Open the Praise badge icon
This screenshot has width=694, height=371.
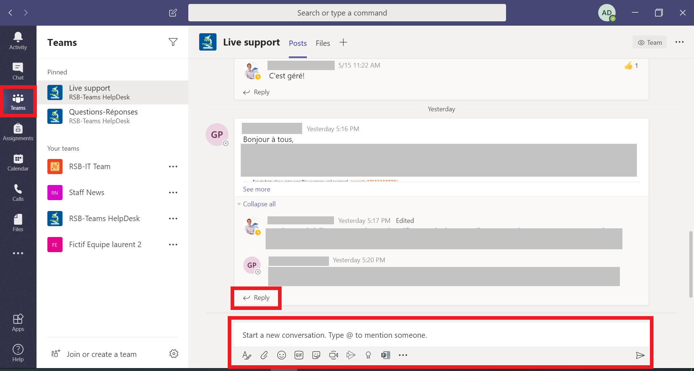coord(368,355)
